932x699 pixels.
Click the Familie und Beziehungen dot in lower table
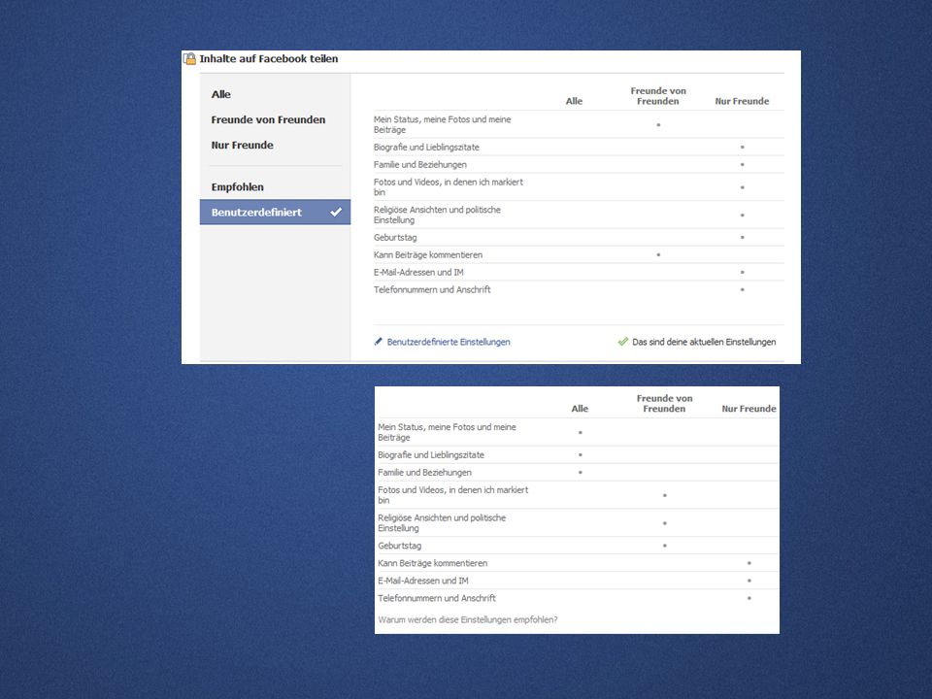click(x=581, y=473)
